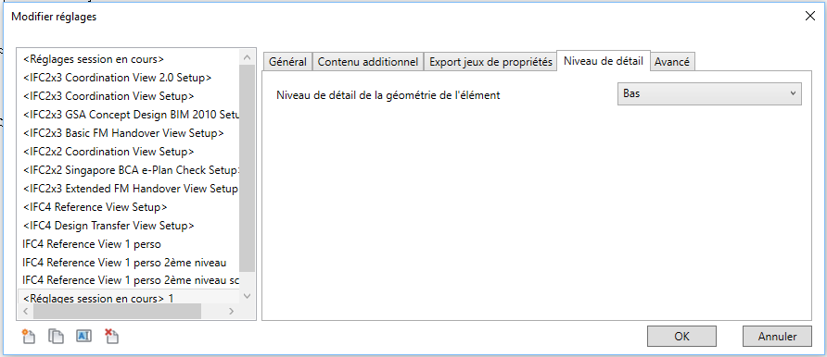The width and height of the screenshot is (827, 357).
Task: Open the Général tab
Action: (x=287, y=62)
